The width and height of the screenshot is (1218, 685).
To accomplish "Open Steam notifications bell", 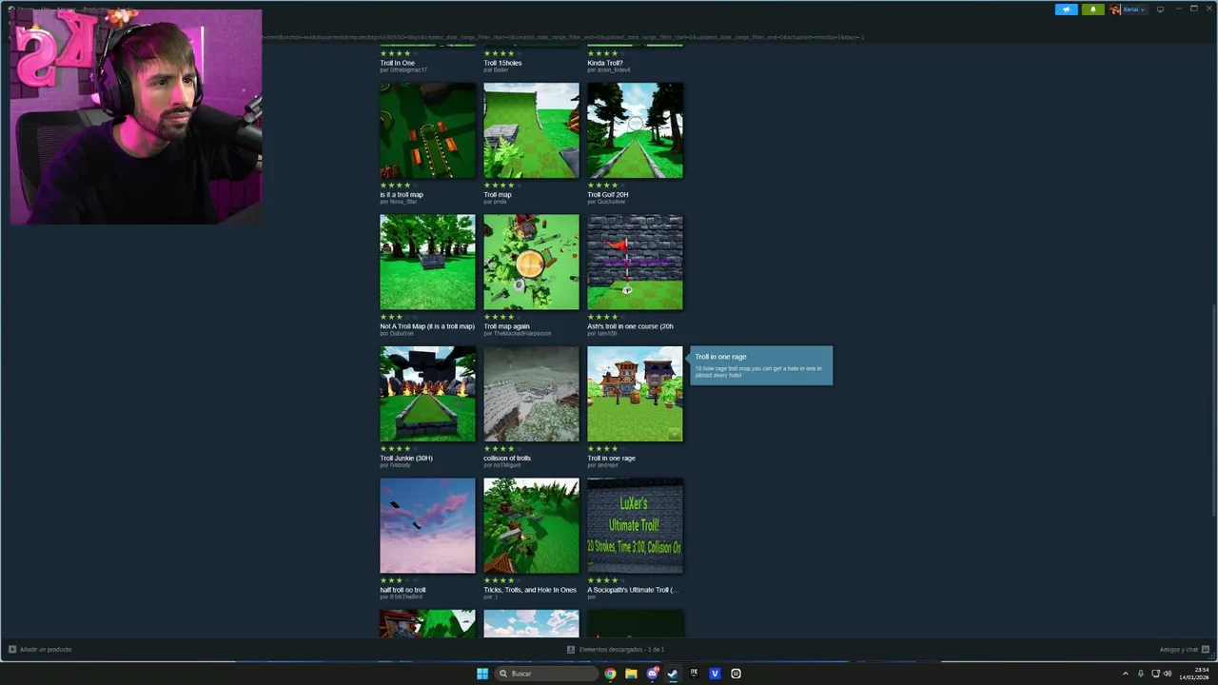I will [1092, 10].
